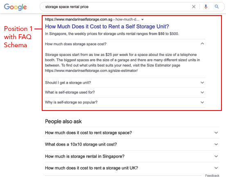Click the answer text 'Storage spaces start from as low as $25'
The image size is (226, 177).
click(x=122, y=62)
